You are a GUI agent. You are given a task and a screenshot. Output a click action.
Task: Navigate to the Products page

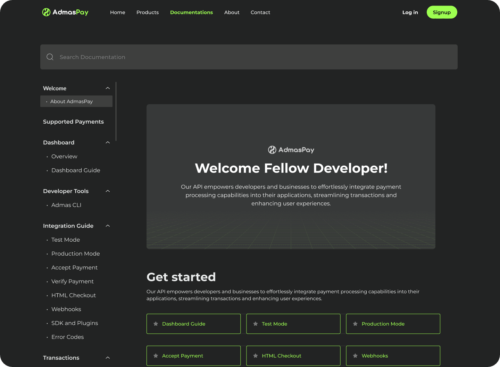(x=148, y=12)
